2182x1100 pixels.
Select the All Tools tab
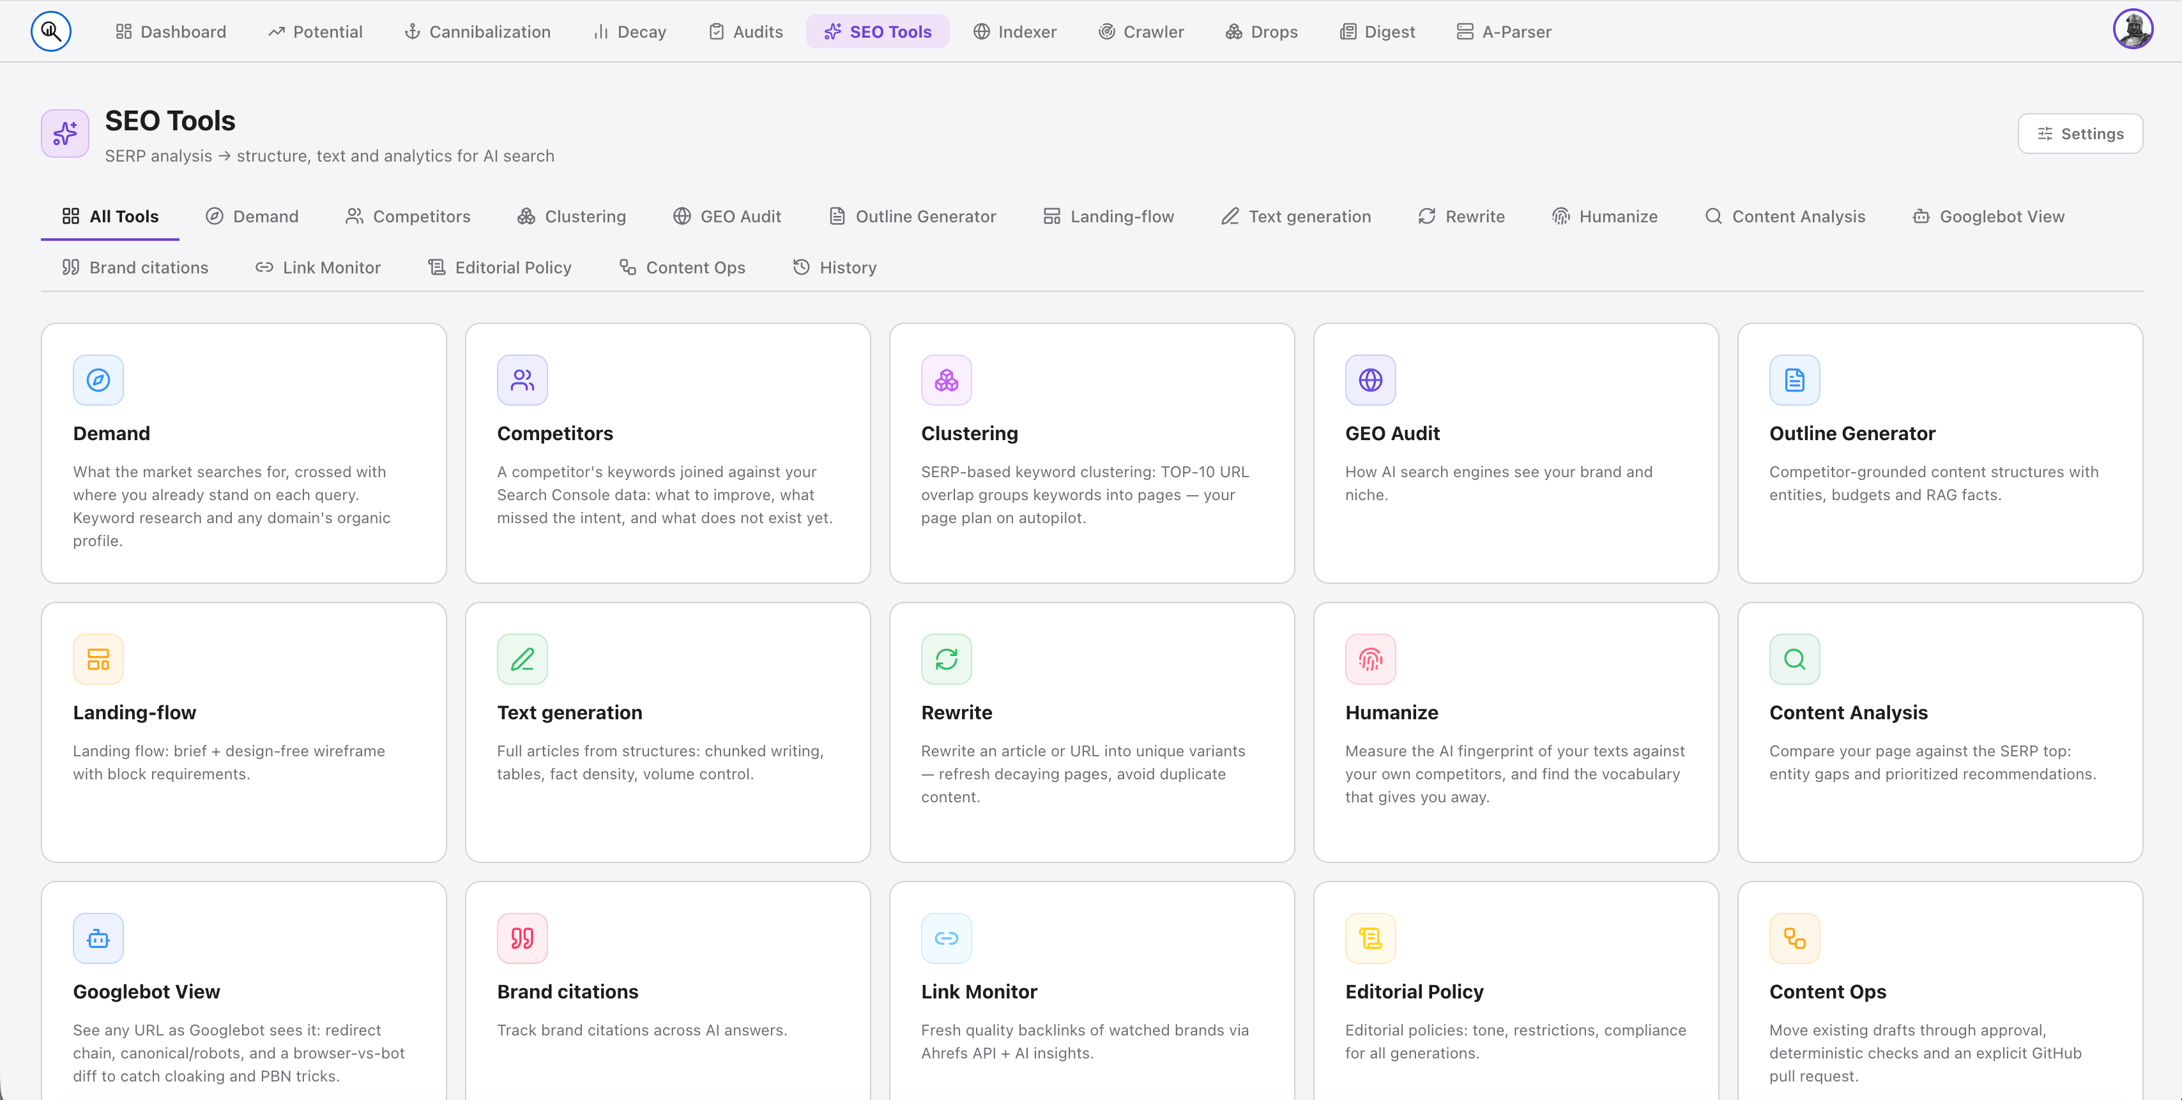pyautogui.click(x=110, y=216)
